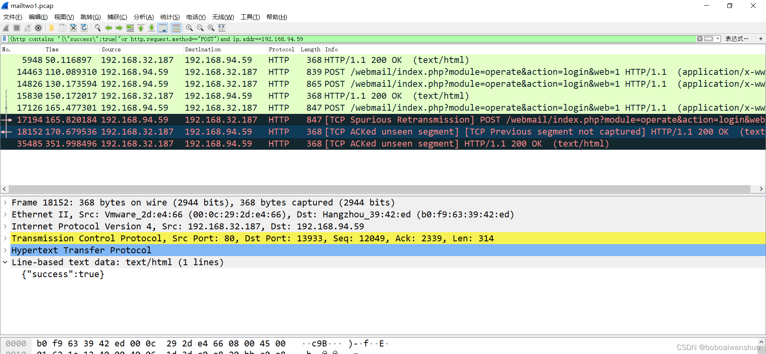The image size is (766, 354).
Task: Open the 帮助(H) menu
Action: 277,17
